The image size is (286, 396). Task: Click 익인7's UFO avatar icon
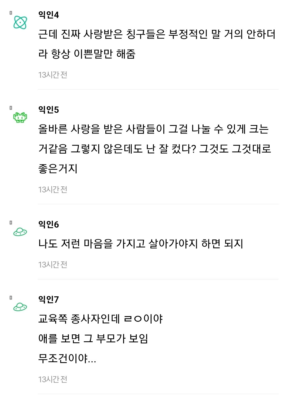20,307
